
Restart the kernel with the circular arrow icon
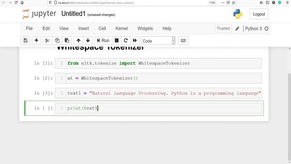125,41
